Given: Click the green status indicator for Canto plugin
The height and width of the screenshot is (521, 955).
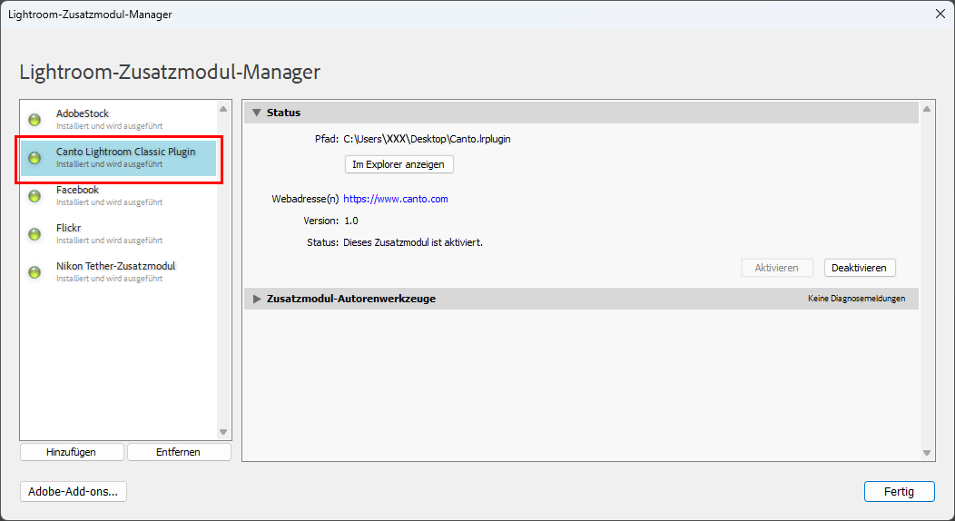Looking at the screenshot, I should tap(34, 158).
